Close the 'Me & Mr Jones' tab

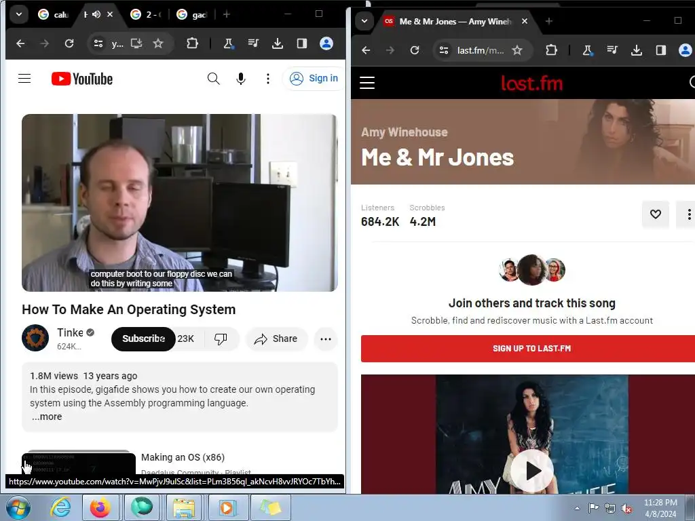coord(525,21)
